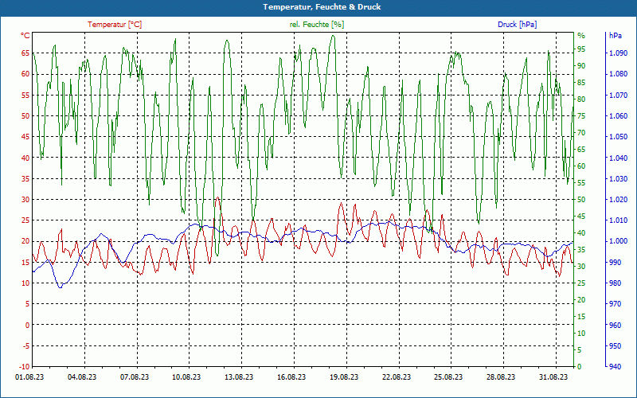Viewport: 637px width, 398px height.
Task: Click the pressure axis value '970'
Action: [x=616, y=304]
